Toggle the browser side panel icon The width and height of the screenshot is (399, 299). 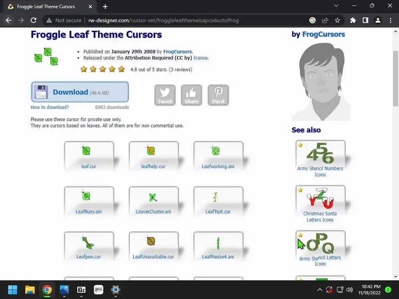click(x=365, y=20)
